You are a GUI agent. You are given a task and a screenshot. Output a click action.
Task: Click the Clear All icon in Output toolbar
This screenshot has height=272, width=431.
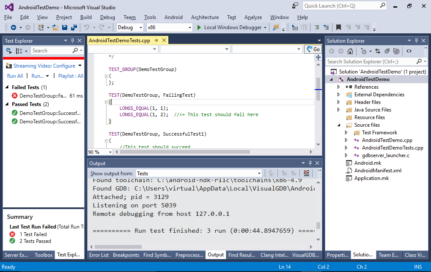coord(306,173)
